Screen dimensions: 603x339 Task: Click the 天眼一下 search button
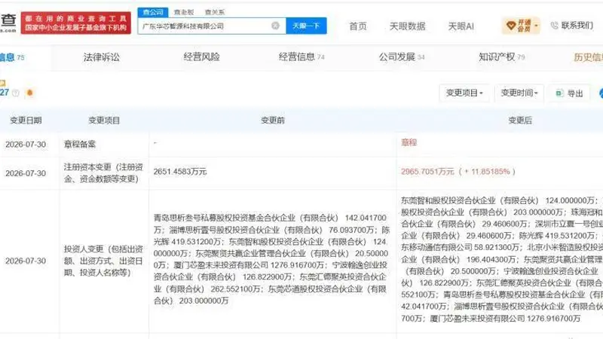(x=306, y=26)
